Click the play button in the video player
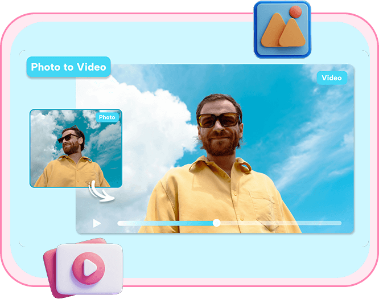 pos(97,223)
